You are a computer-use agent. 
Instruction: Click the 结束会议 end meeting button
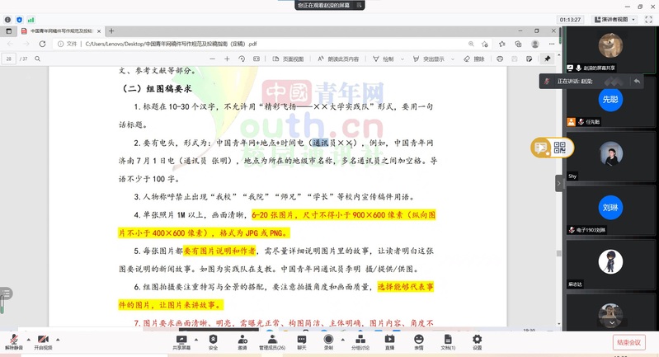point(628,342)
